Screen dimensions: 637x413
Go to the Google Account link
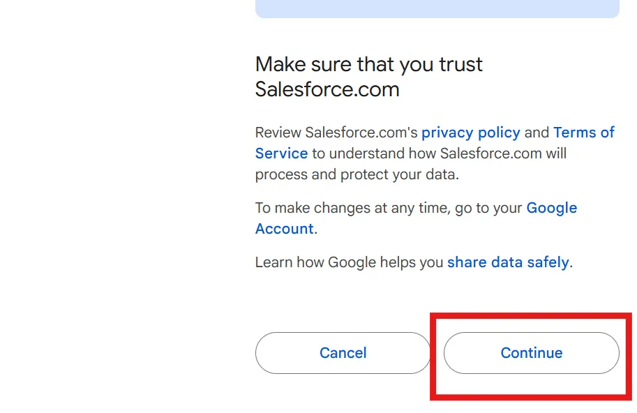point(551,208)
